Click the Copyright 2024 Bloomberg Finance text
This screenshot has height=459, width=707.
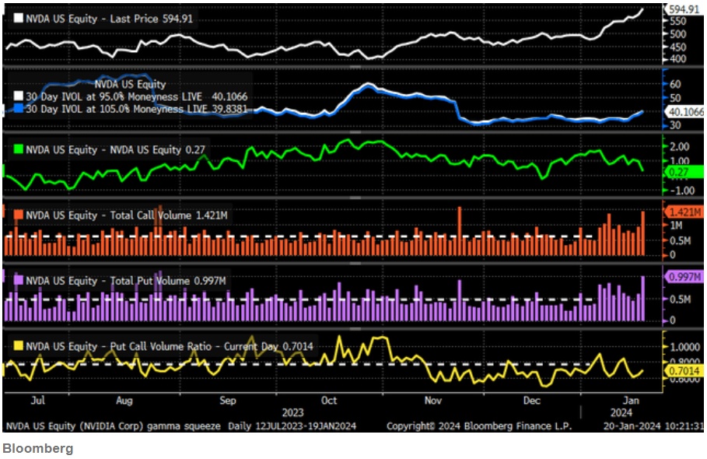(478, 426)
